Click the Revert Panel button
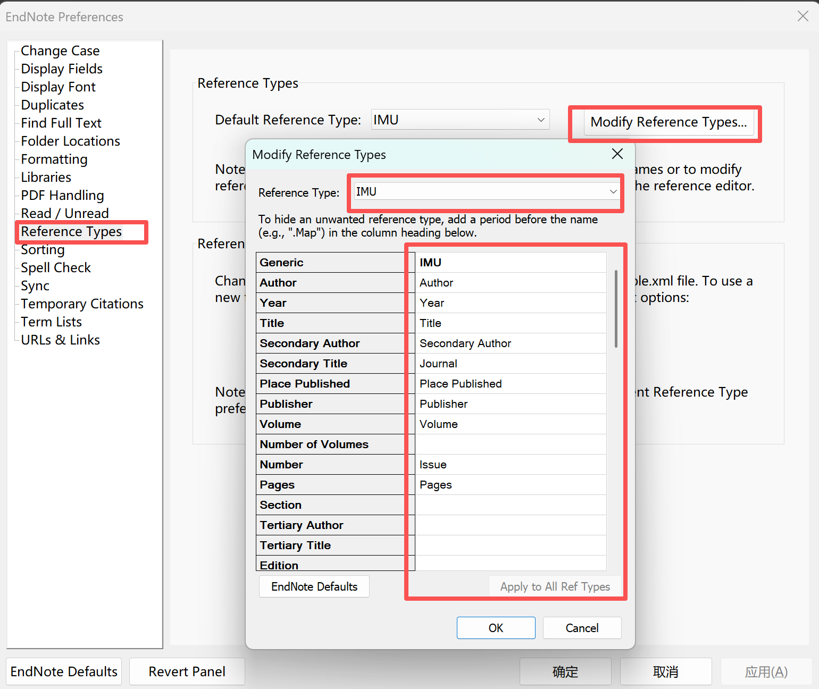The width and height of the screenshot is (819, 689). click(x=187, y=671)
